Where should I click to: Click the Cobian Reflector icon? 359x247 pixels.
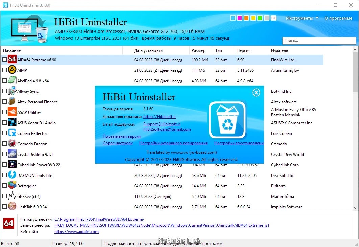click(12, 133)
